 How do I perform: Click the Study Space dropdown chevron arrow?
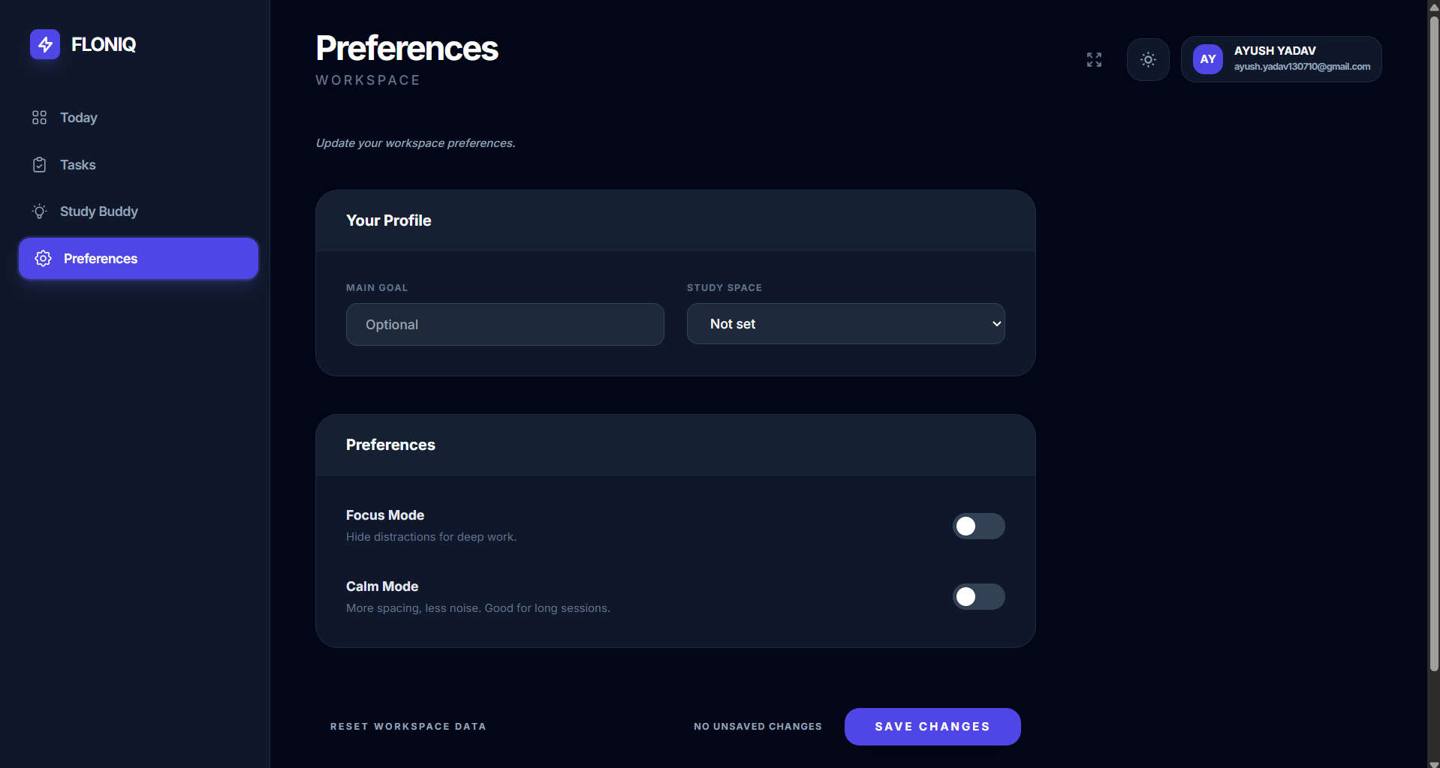[x=996, y=324]
